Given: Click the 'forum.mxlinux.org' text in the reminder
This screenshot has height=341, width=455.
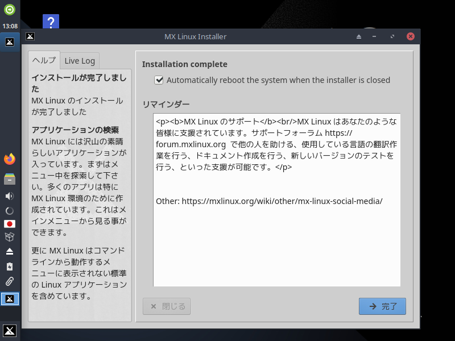Looking at the screenshot, I should point(191,144).
